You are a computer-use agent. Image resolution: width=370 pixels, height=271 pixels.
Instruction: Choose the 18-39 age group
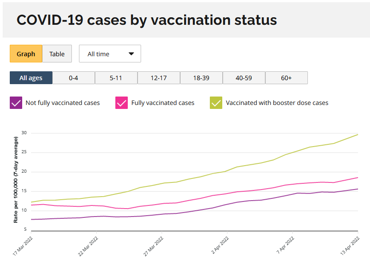coord(201,77)
